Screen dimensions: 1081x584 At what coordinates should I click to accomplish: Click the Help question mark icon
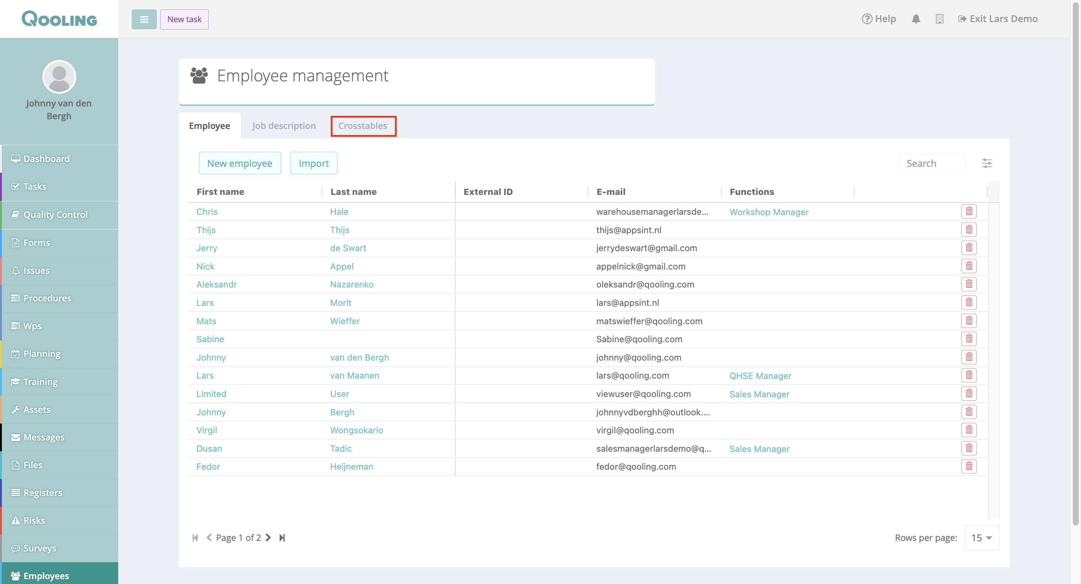[867, 19]
